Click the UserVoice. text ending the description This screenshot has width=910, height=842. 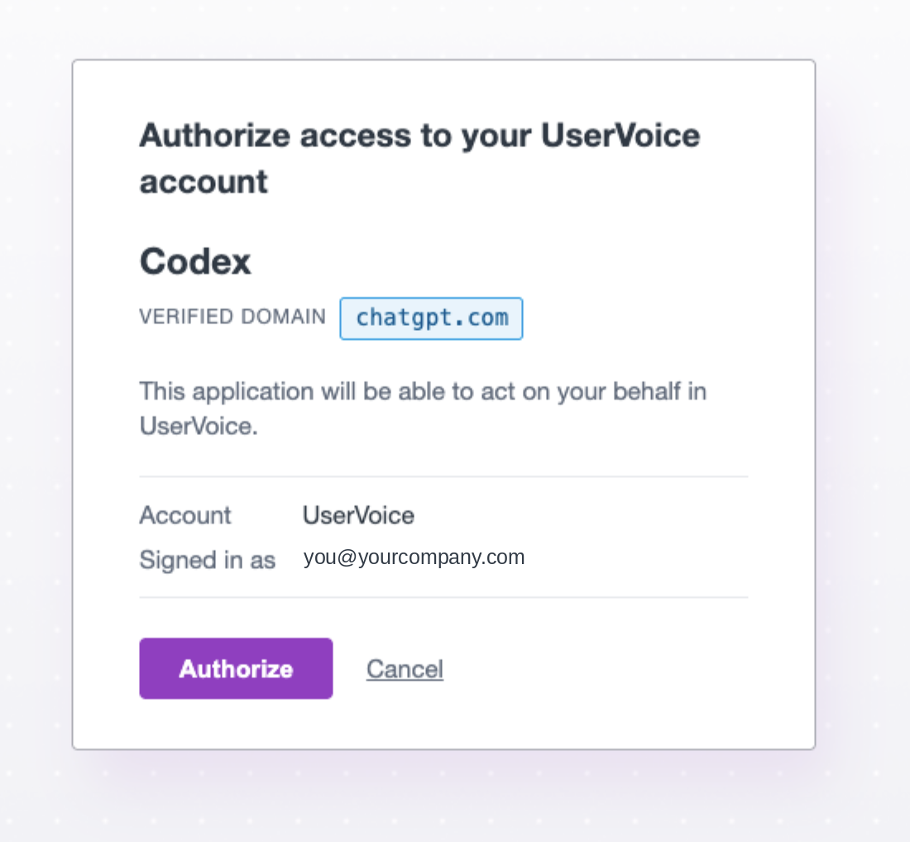[x=199, y=427]
